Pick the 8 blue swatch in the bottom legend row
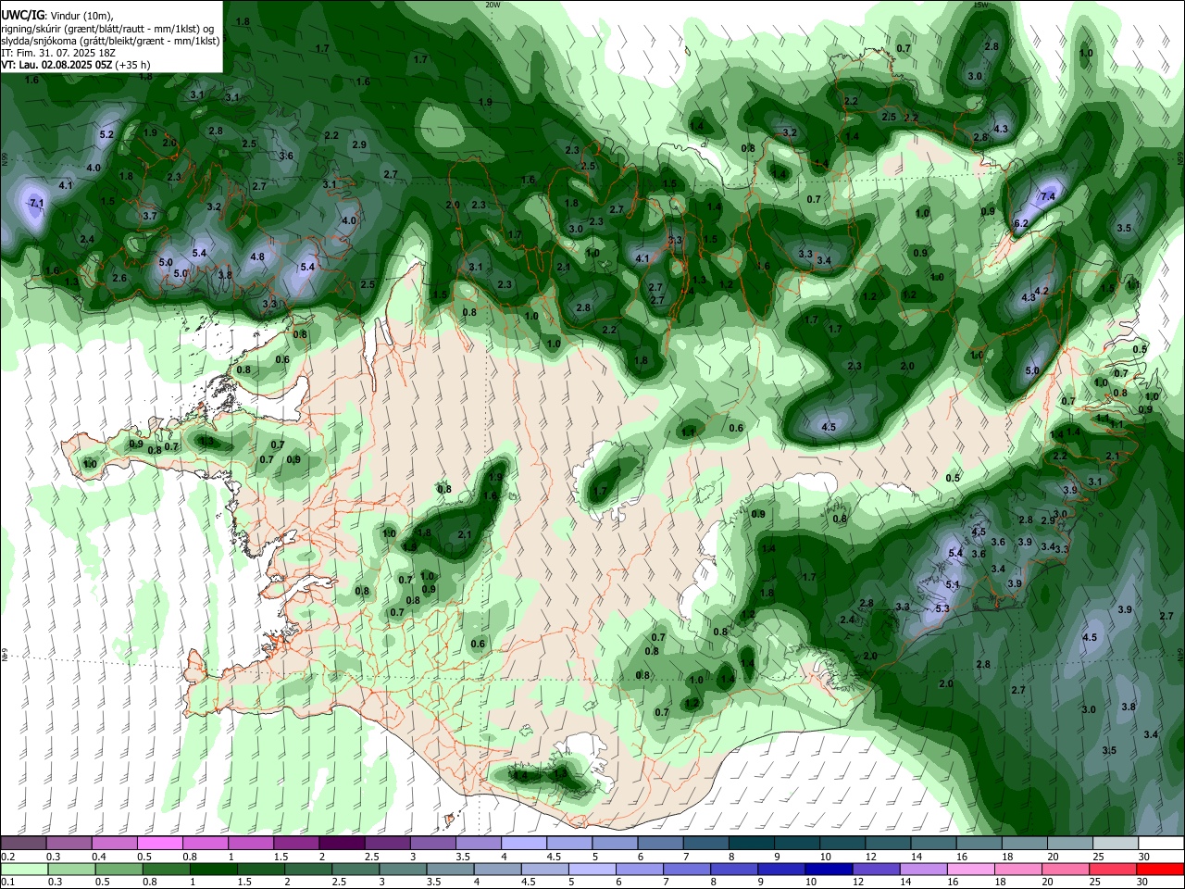This screenshot has width=1185, height=889. (x=734, y=869)
